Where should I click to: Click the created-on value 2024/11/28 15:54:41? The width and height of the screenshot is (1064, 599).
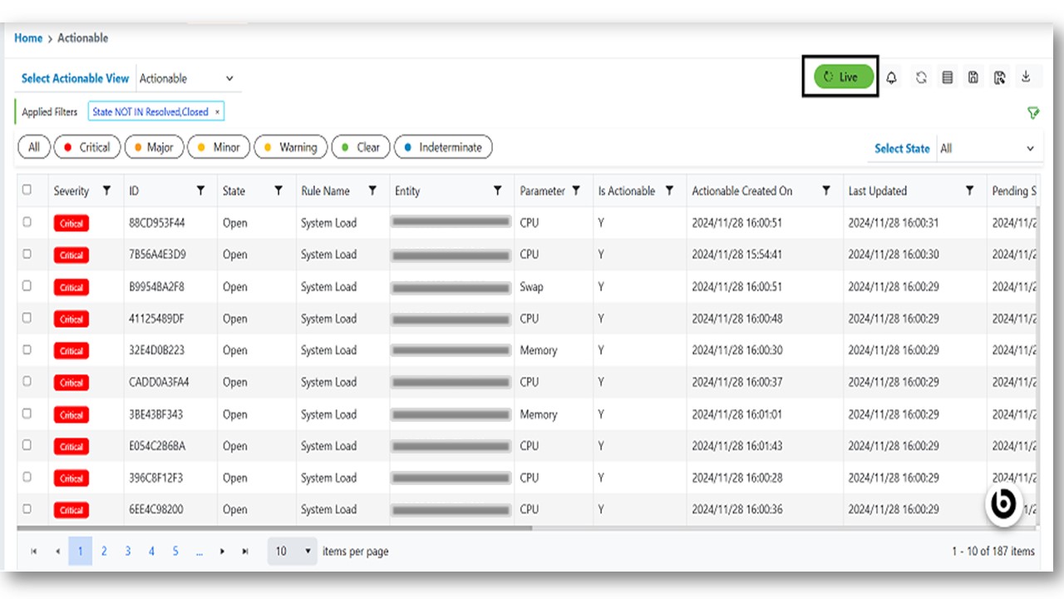point(737,255)
